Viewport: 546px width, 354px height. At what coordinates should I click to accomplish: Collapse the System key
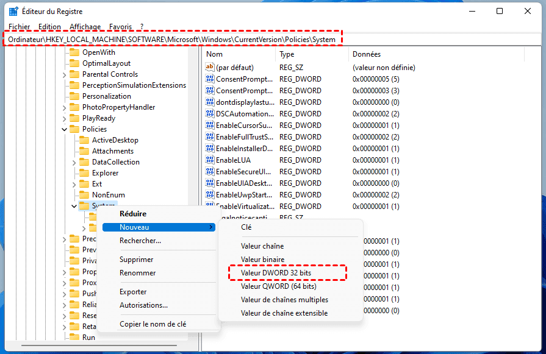74,206
